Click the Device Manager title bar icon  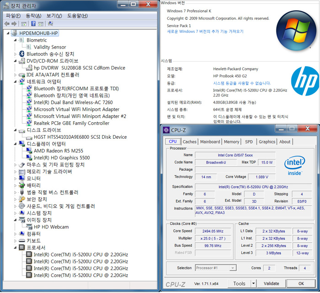[x=6, y=5]
